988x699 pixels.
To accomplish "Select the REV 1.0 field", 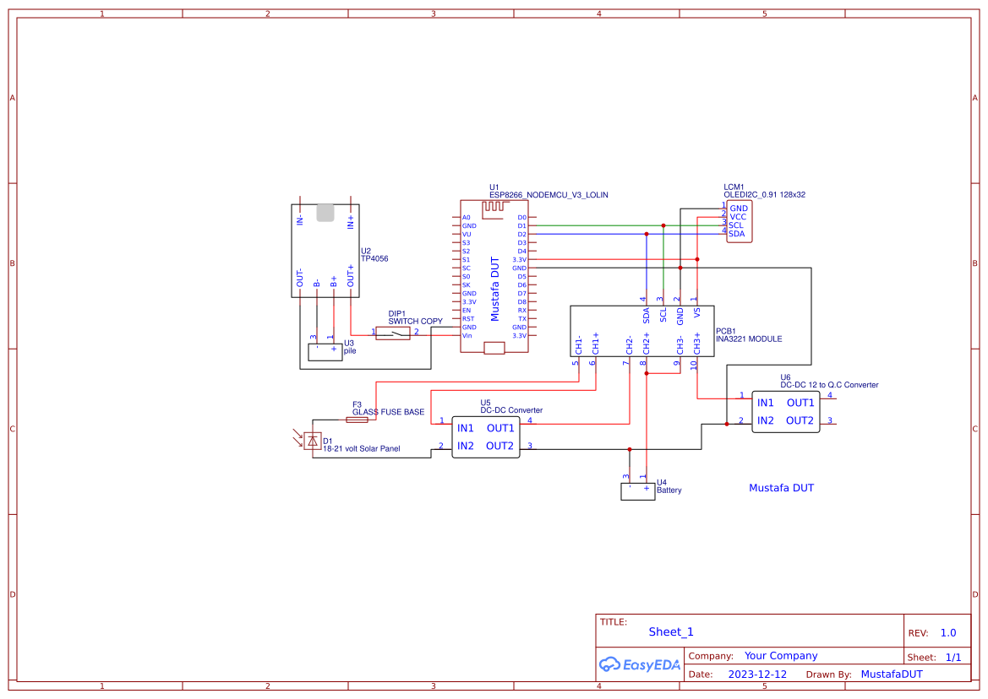I will pos(947,631).
